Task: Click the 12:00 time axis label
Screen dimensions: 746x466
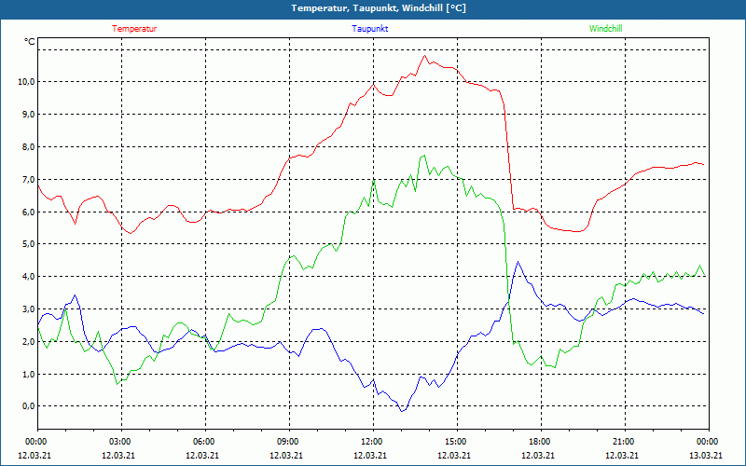Action: tap(373, 442)
